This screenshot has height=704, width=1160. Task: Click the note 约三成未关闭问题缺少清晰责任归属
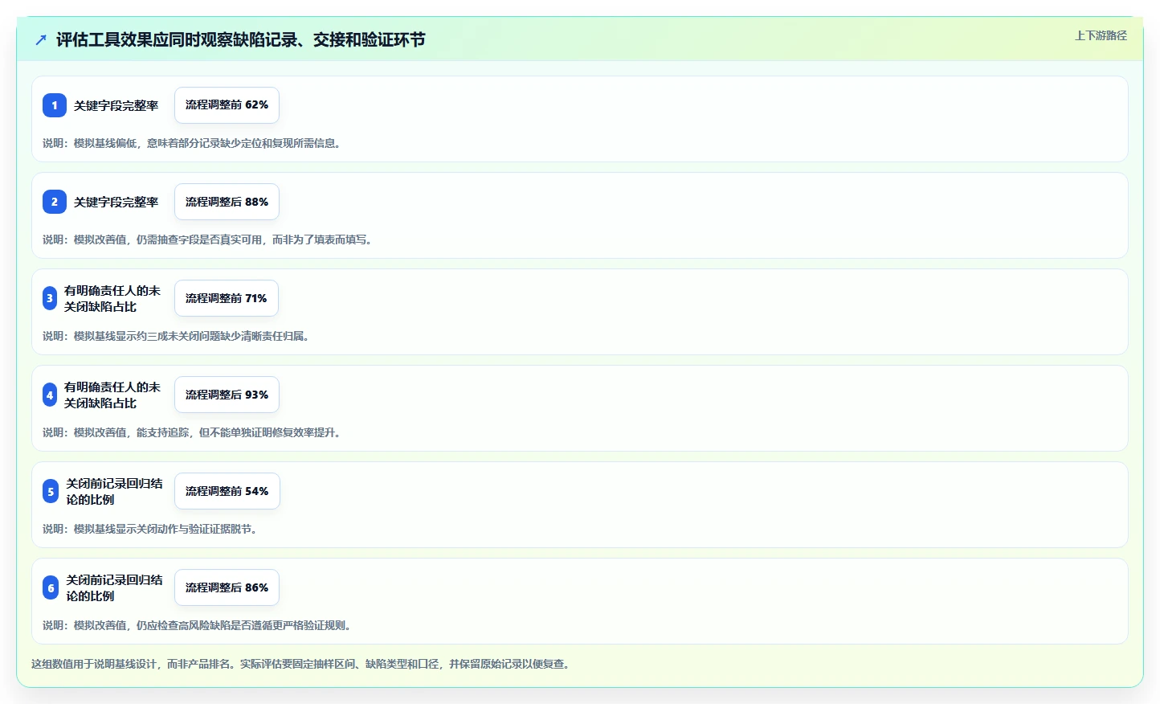178,336
